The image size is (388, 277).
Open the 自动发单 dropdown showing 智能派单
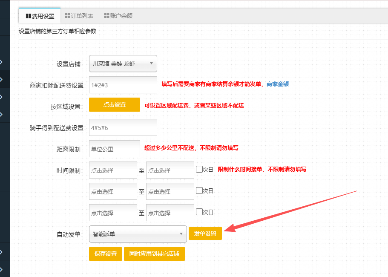tap(138, 234)
